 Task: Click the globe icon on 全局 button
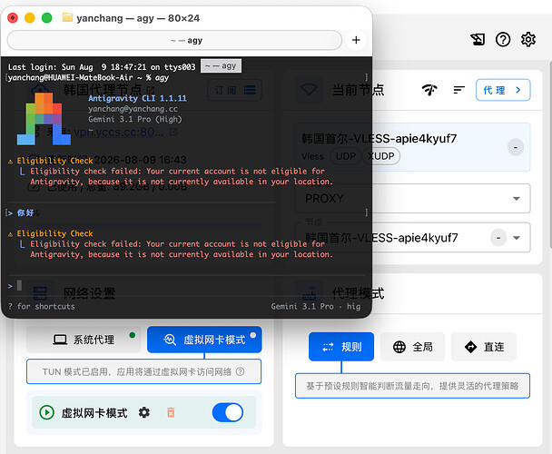coord(399,347)
